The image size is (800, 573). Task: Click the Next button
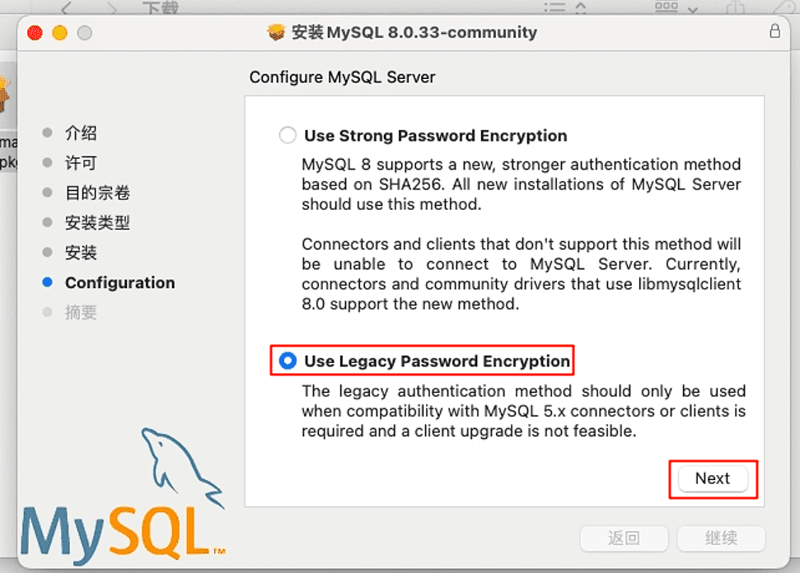(x=713, y=478)
